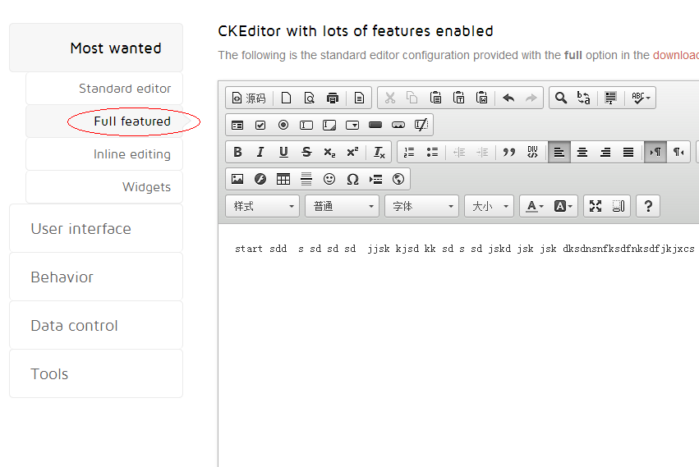Maximize the editor with the Maximize icon
699x467 pixels.
[596, 206]
